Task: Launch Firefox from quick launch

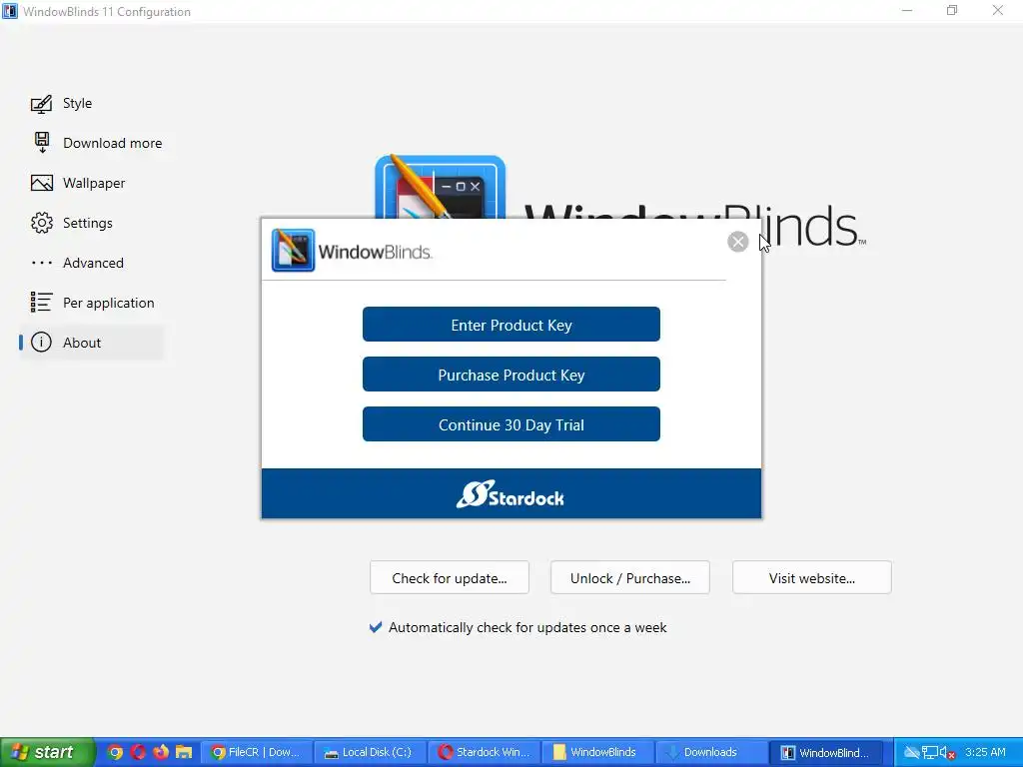Action: coord(161,753)
